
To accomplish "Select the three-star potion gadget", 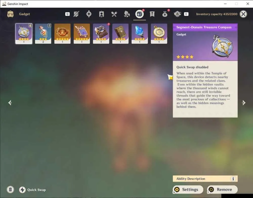I will (x=43, y=34).
